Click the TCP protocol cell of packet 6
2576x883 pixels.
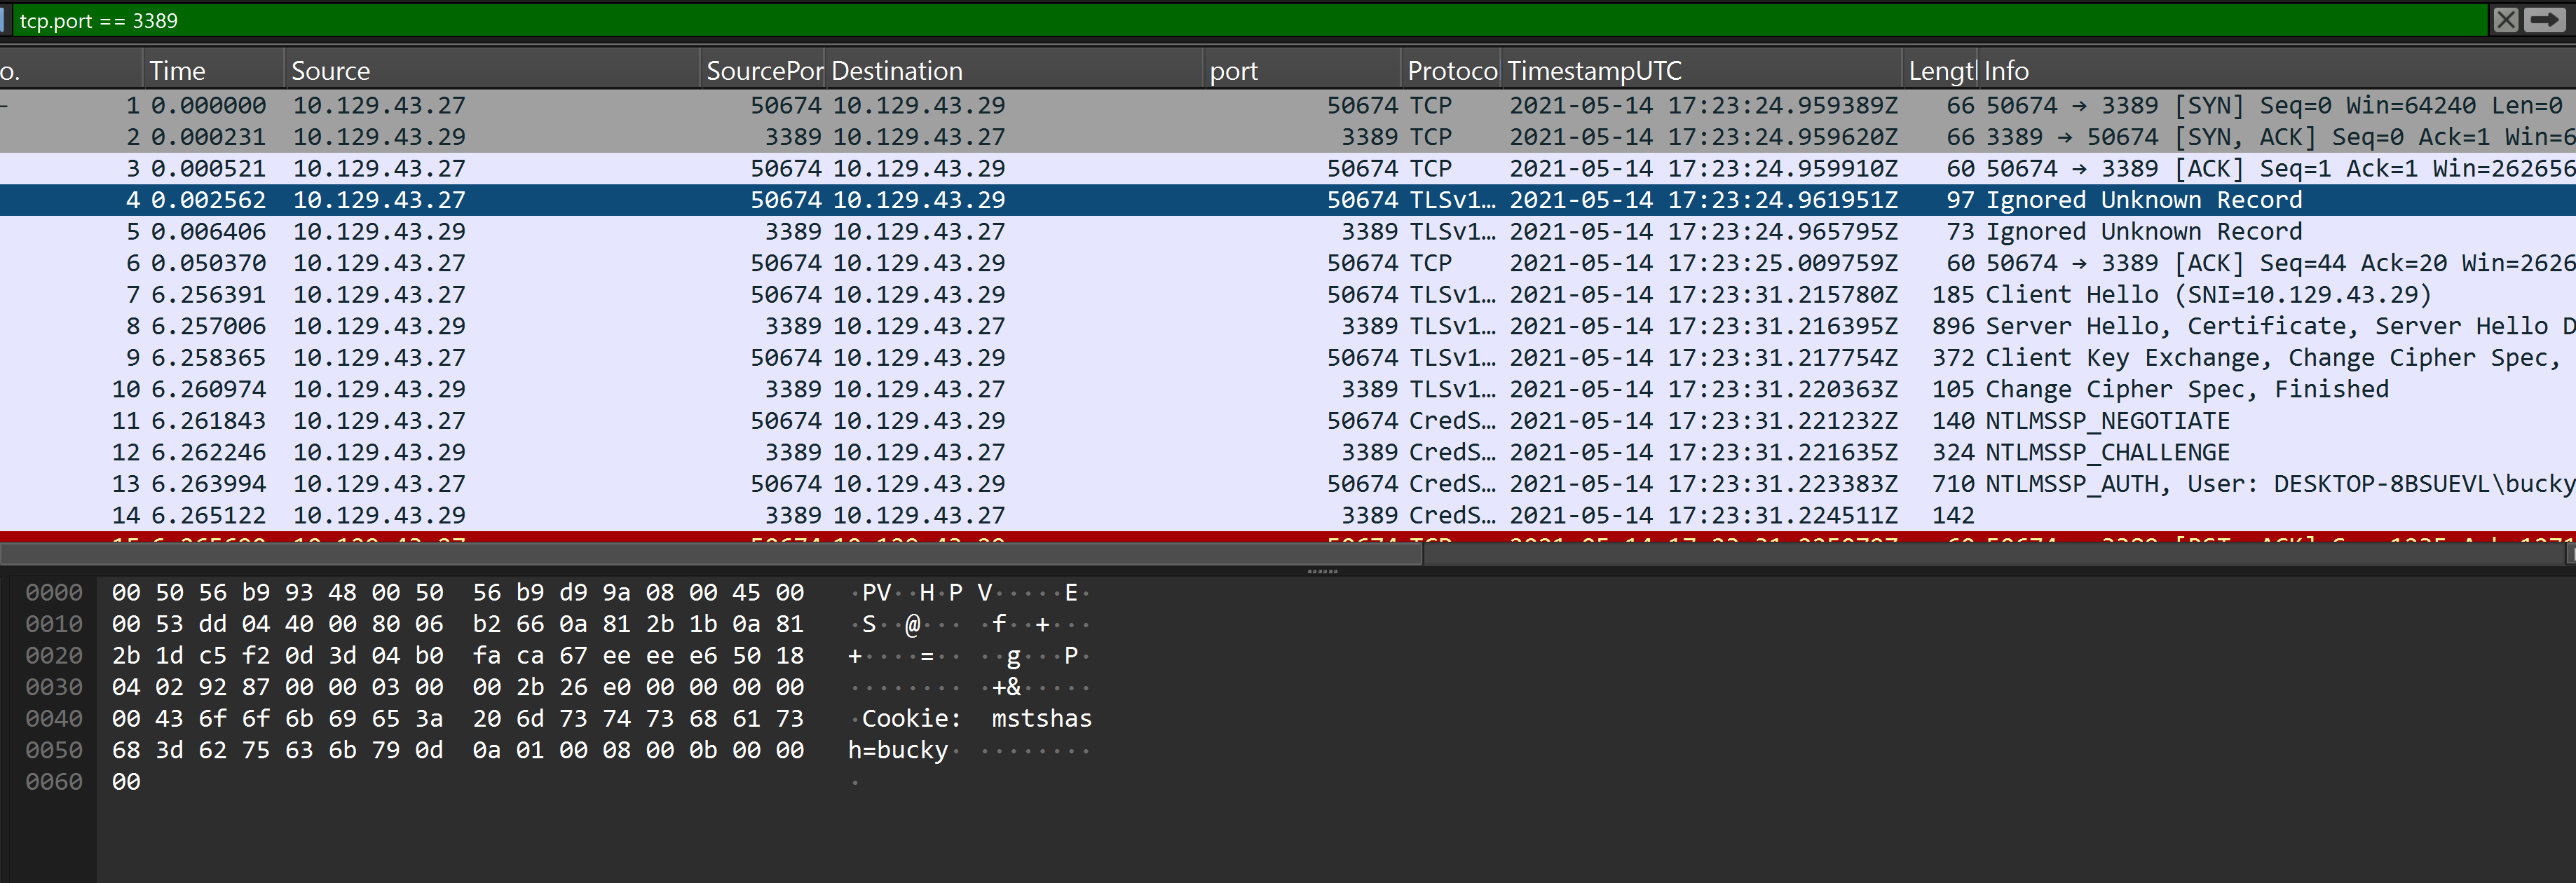1430,263
